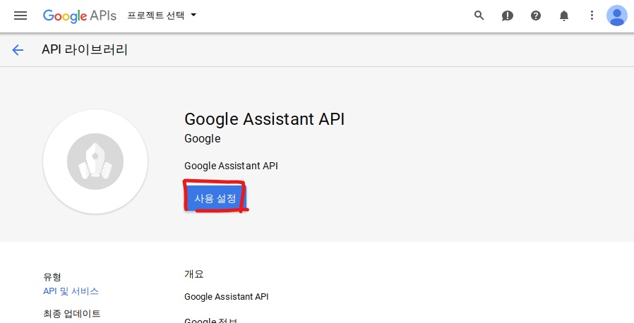The image size is (634, 323).
Task: Open the notifications bell
Action: pyautogui.click(x=564, y=16)
